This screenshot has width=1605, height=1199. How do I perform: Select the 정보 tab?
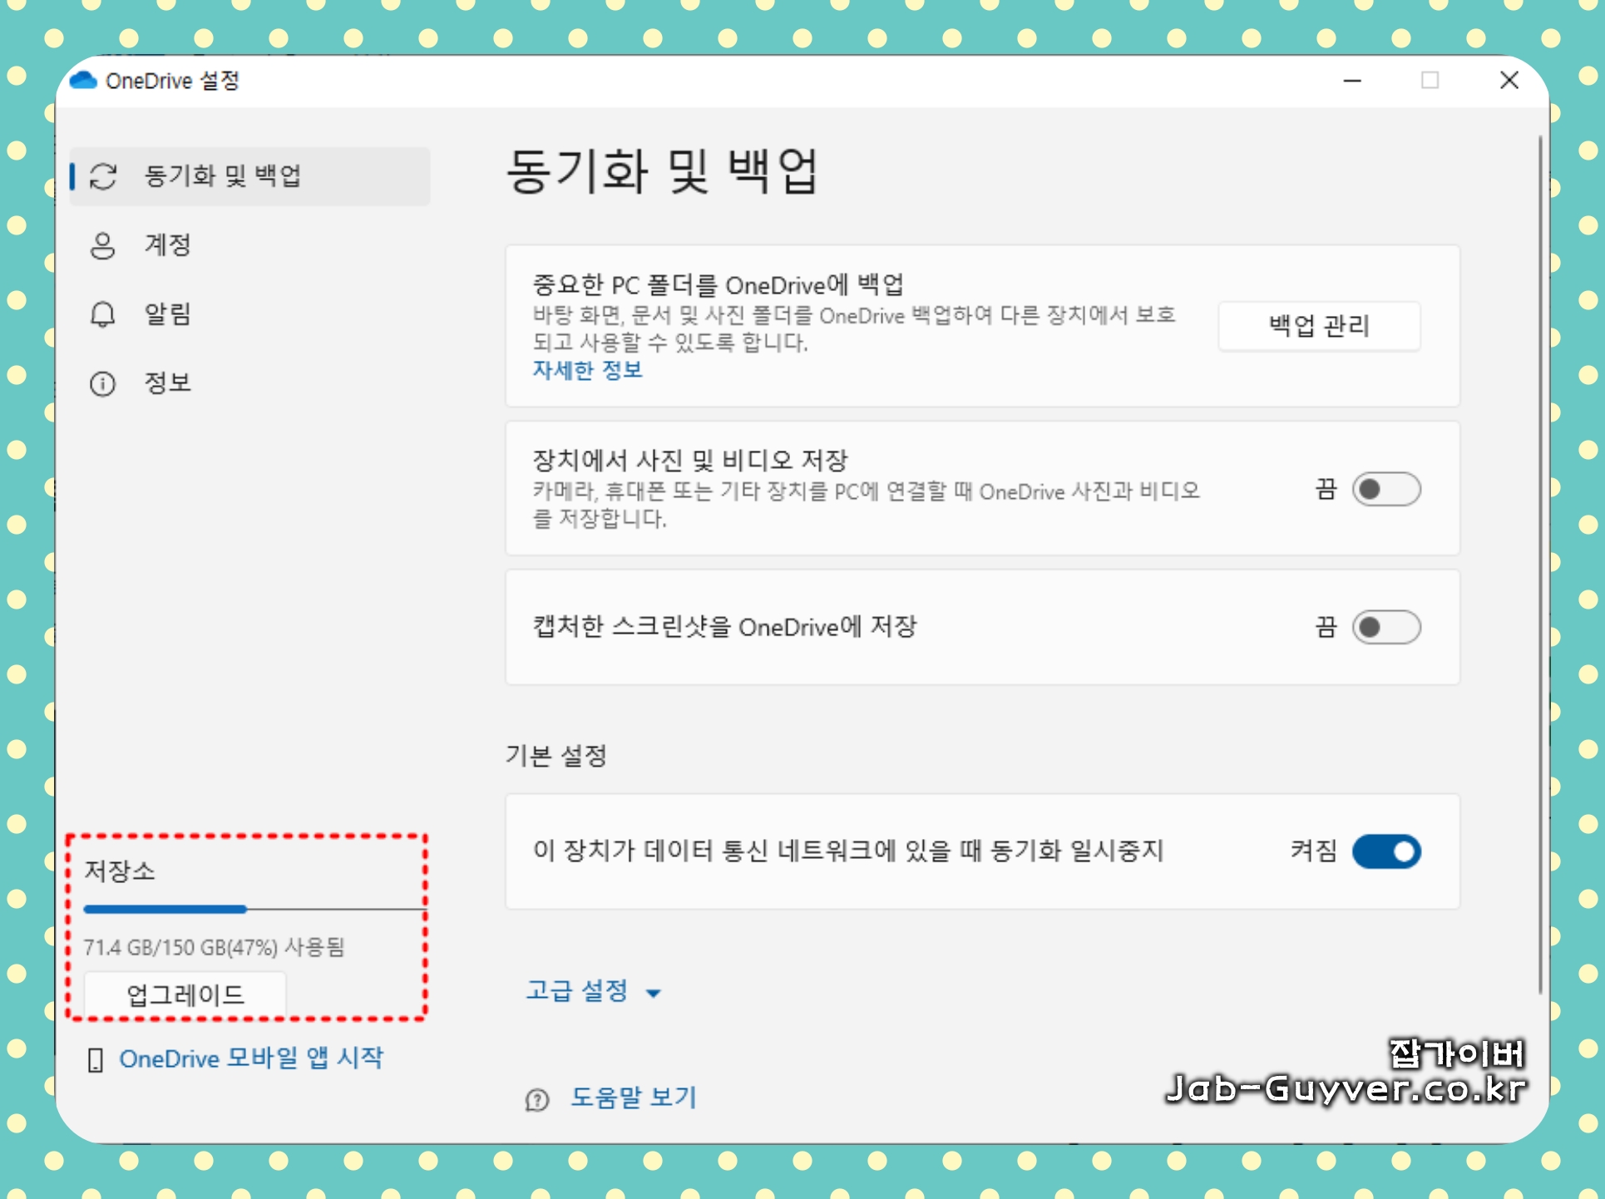pos(167,383)
